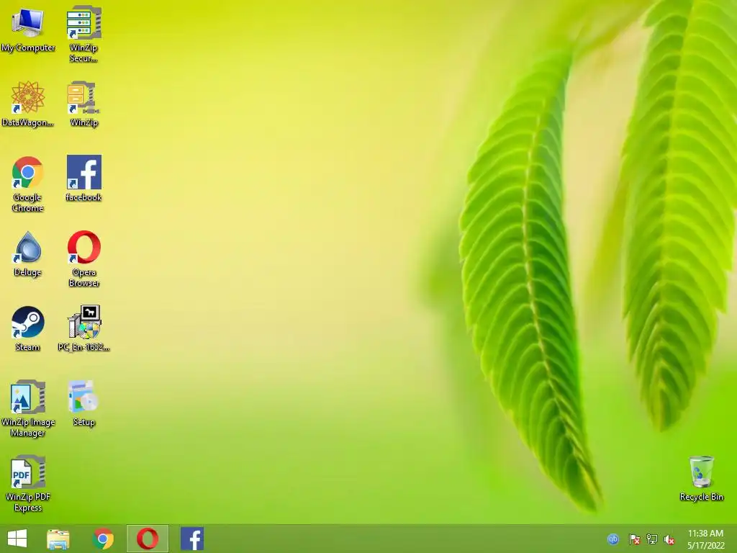Launch Chrome from the taskbar
Screen dimensions: 737x553
pyautogui.click(x=104, y=539)
